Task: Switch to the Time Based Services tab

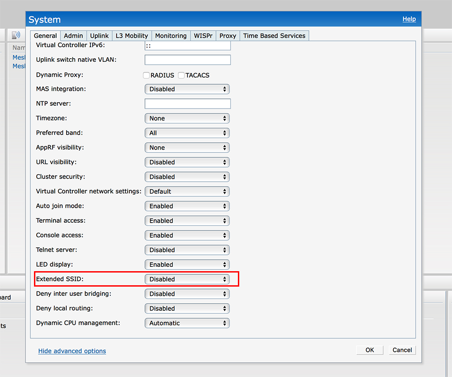Action: (274, 36)
